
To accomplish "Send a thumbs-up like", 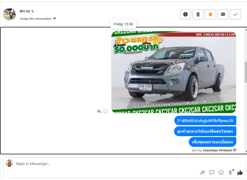I will (240, 172).
